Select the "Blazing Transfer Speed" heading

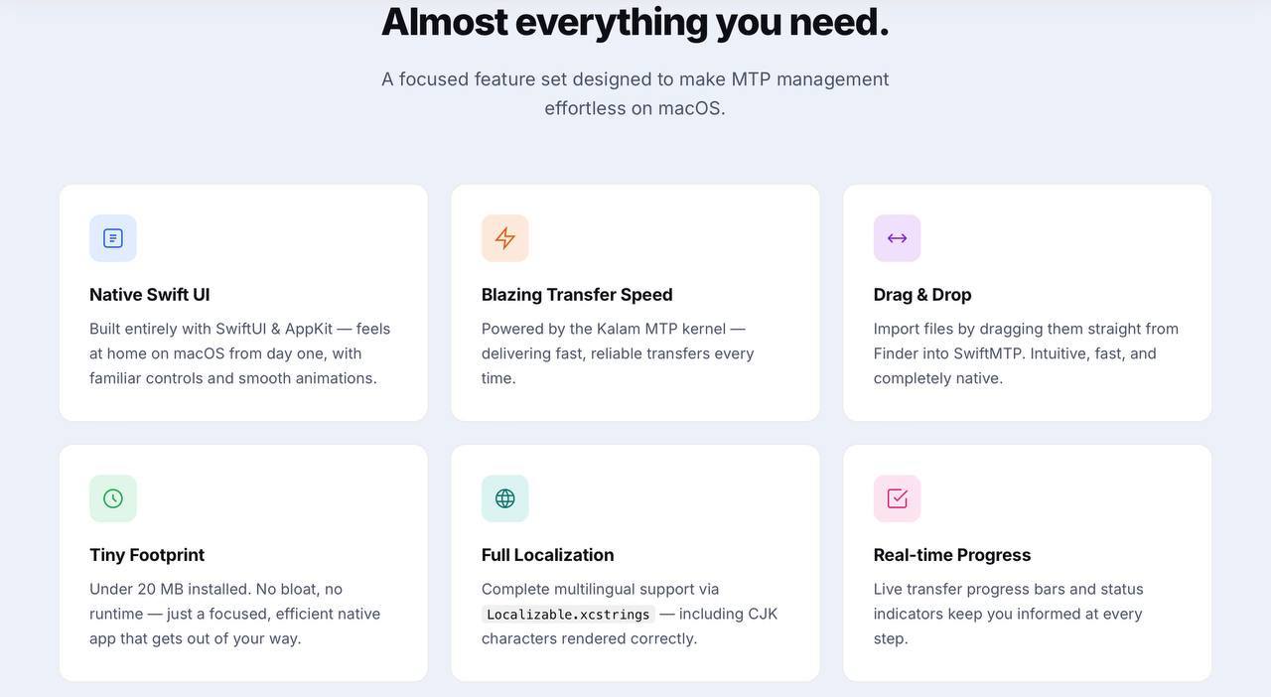point(577,295)
